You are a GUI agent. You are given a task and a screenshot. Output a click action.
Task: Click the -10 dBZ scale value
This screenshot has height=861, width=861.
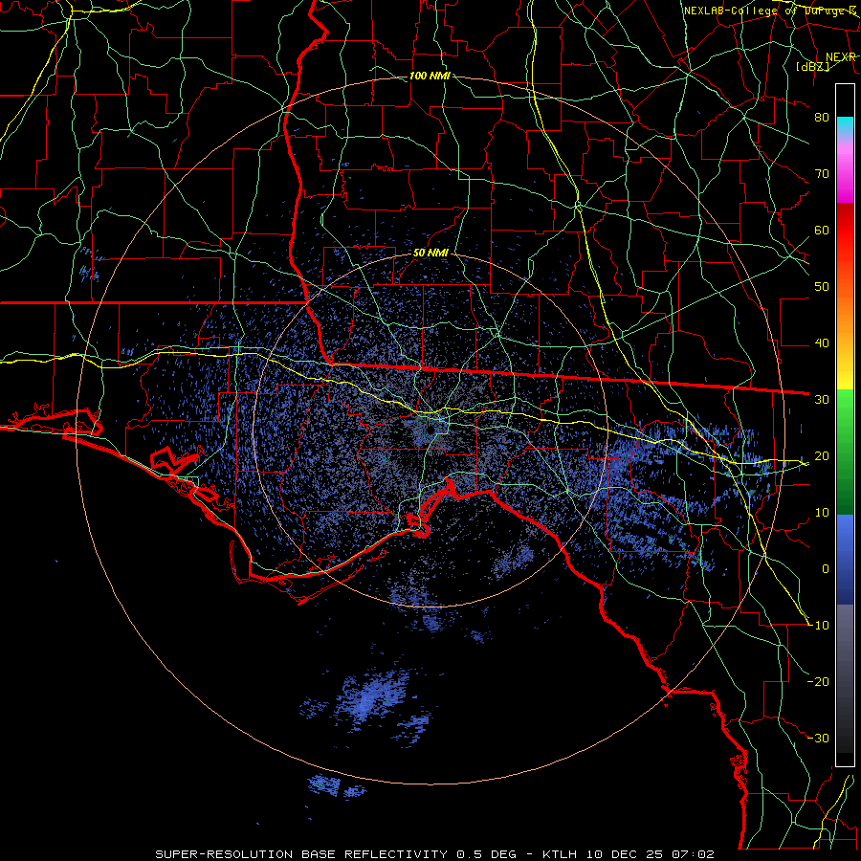[x=819, y=626]
